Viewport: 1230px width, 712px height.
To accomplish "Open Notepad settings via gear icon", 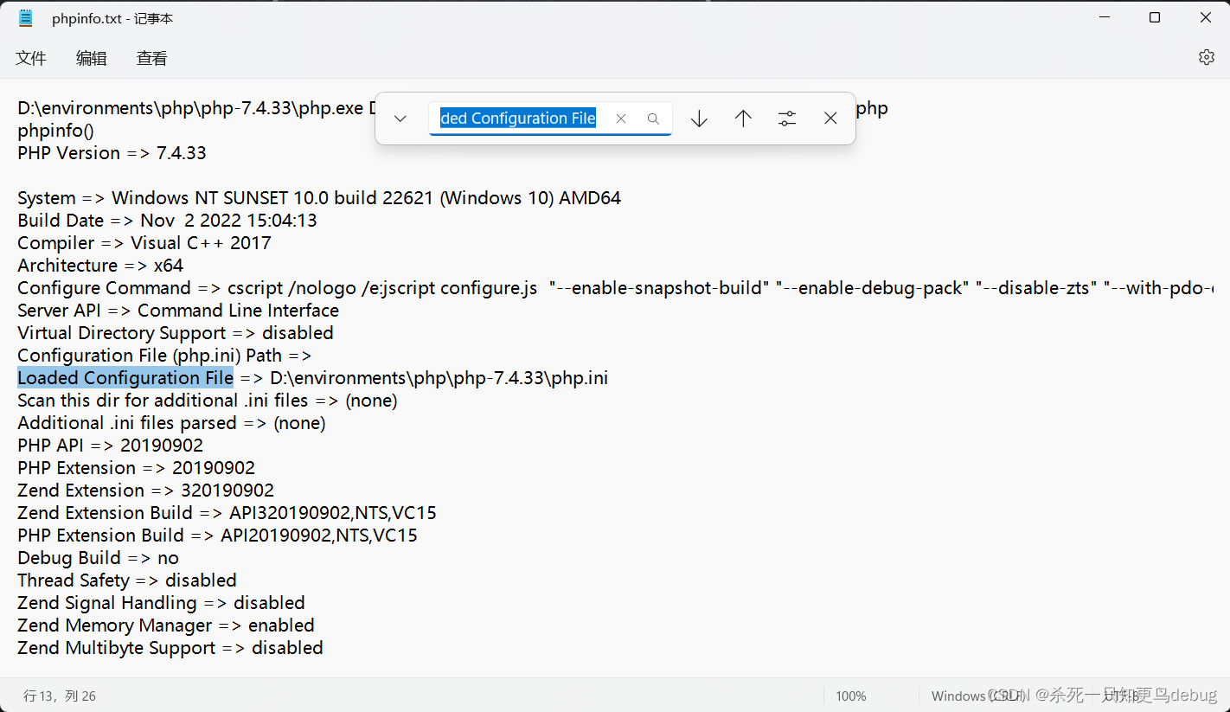I will pyautogui.click(x=1207, y=57).
